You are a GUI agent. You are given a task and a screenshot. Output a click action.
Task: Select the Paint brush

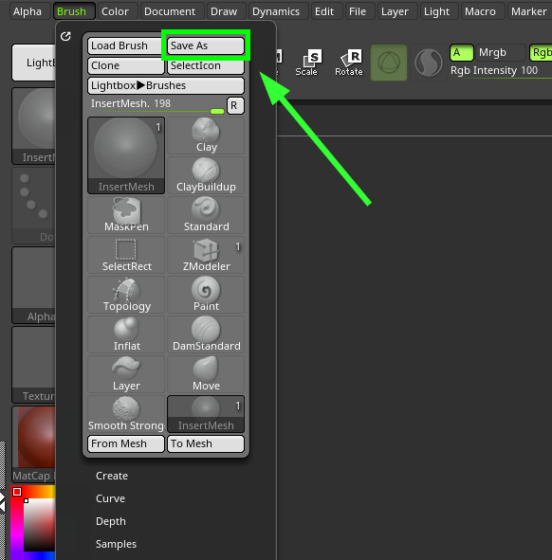[206, 295]
